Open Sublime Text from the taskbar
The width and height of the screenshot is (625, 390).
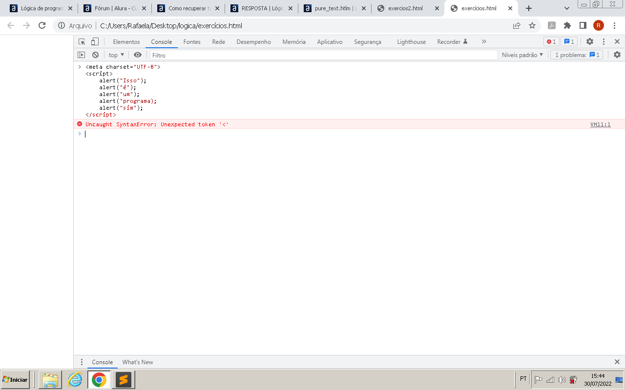(x=124, y=380)
